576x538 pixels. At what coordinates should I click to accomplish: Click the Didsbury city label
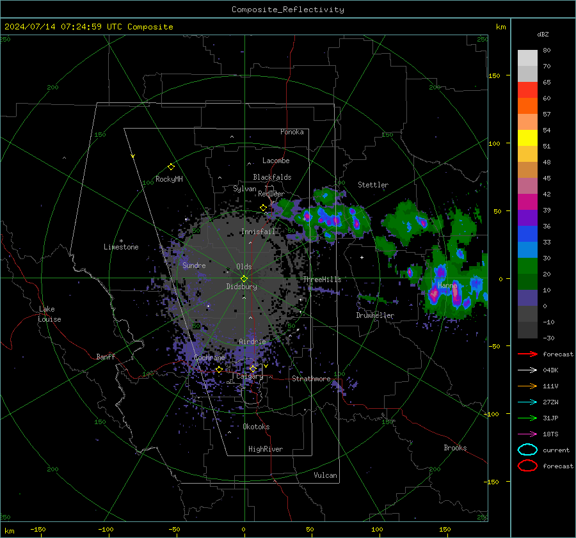[242, 287]
